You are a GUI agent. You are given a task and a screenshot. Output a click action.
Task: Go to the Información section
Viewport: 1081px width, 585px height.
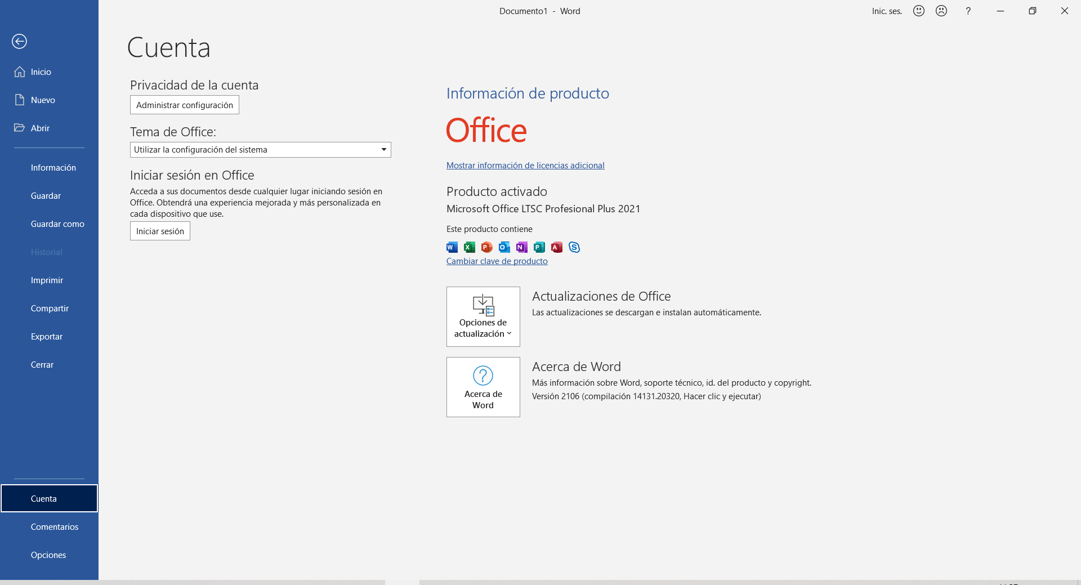pos(49,167)
